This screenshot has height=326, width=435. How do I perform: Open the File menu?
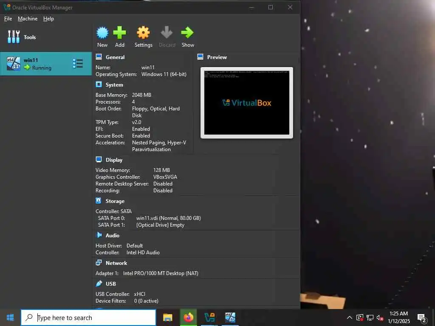(x=8, y=19)
